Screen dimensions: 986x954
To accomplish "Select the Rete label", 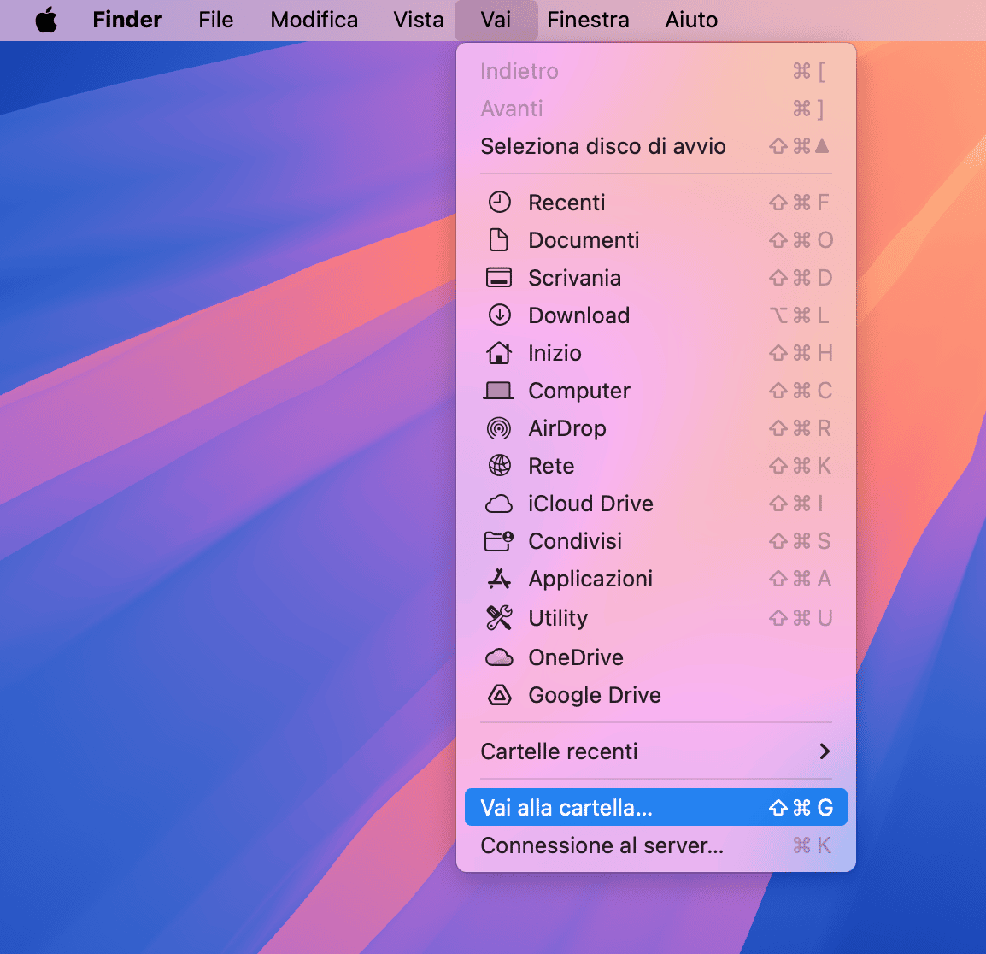I will click(551, 466).
